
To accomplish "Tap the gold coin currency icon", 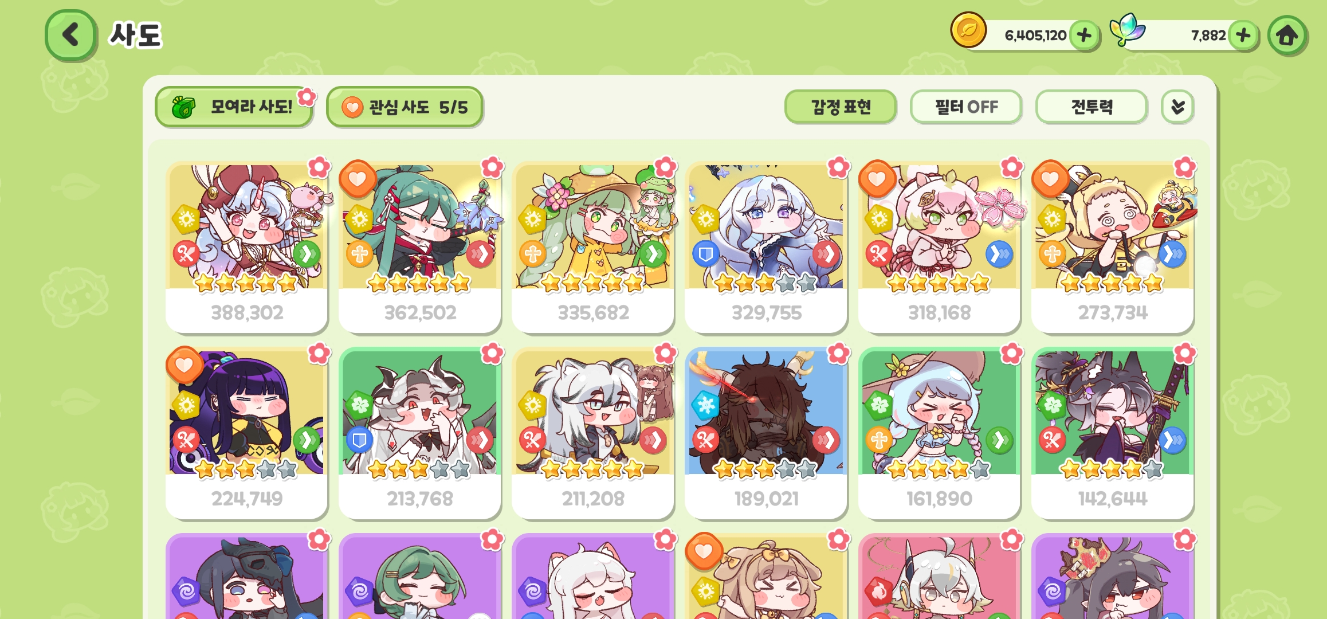I will coord(968,30).
